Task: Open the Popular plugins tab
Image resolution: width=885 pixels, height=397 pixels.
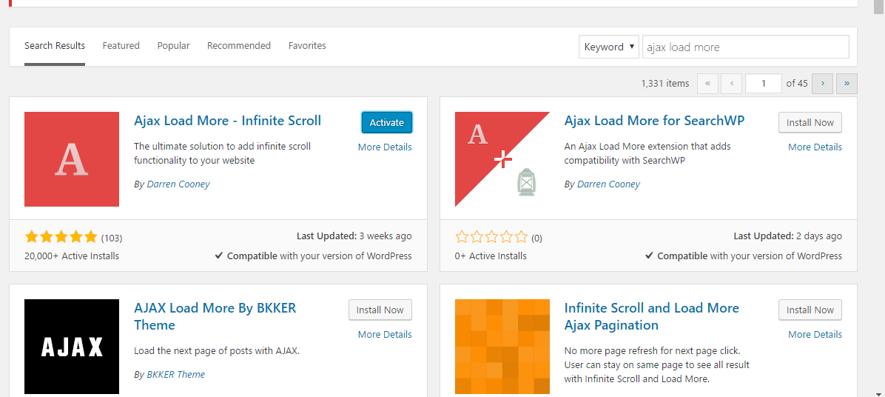Action: click(173, 46)
